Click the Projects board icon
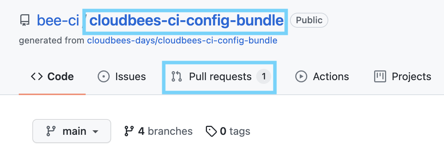The width and height of the screenshot is (444, 155). click(x=380, y=77)
